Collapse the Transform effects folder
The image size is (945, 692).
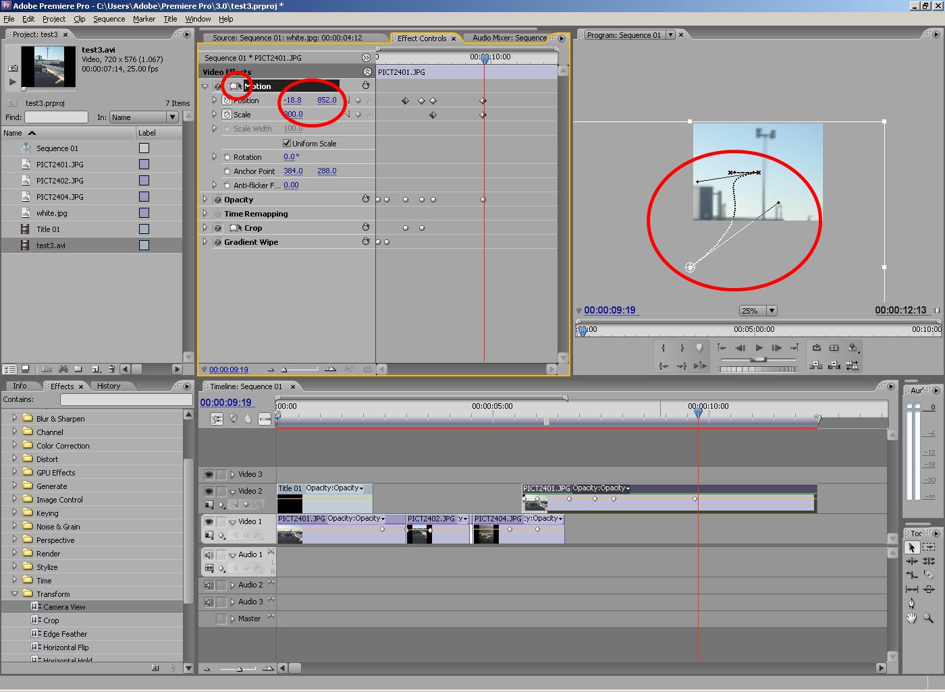point(14,594)
